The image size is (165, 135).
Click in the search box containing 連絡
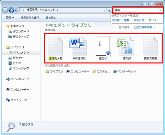[136, 10]
